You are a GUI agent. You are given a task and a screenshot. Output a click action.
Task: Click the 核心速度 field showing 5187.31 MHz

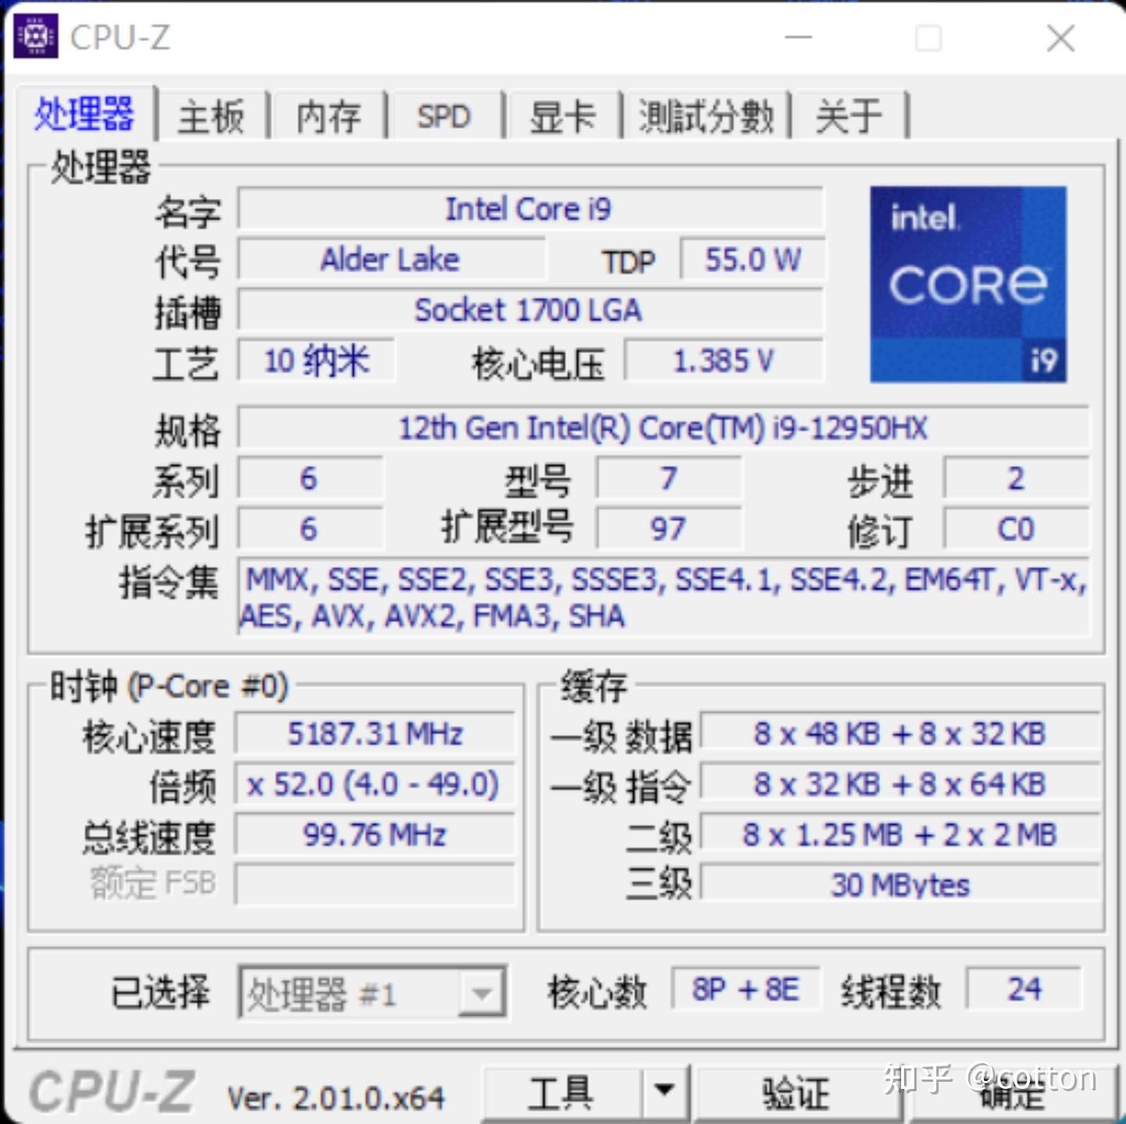tap(376, 733)
